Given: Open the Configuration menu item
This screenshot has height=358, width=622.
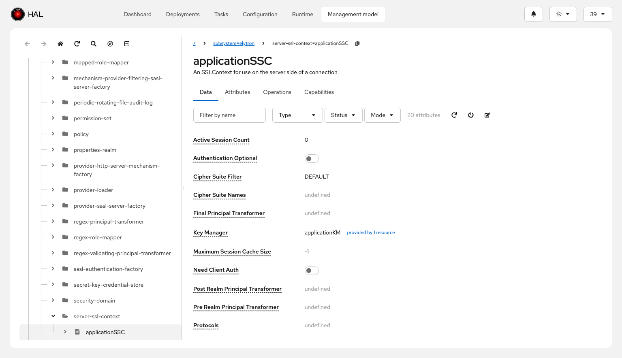Looking at the screenshot, I should [x=260, y=14].
